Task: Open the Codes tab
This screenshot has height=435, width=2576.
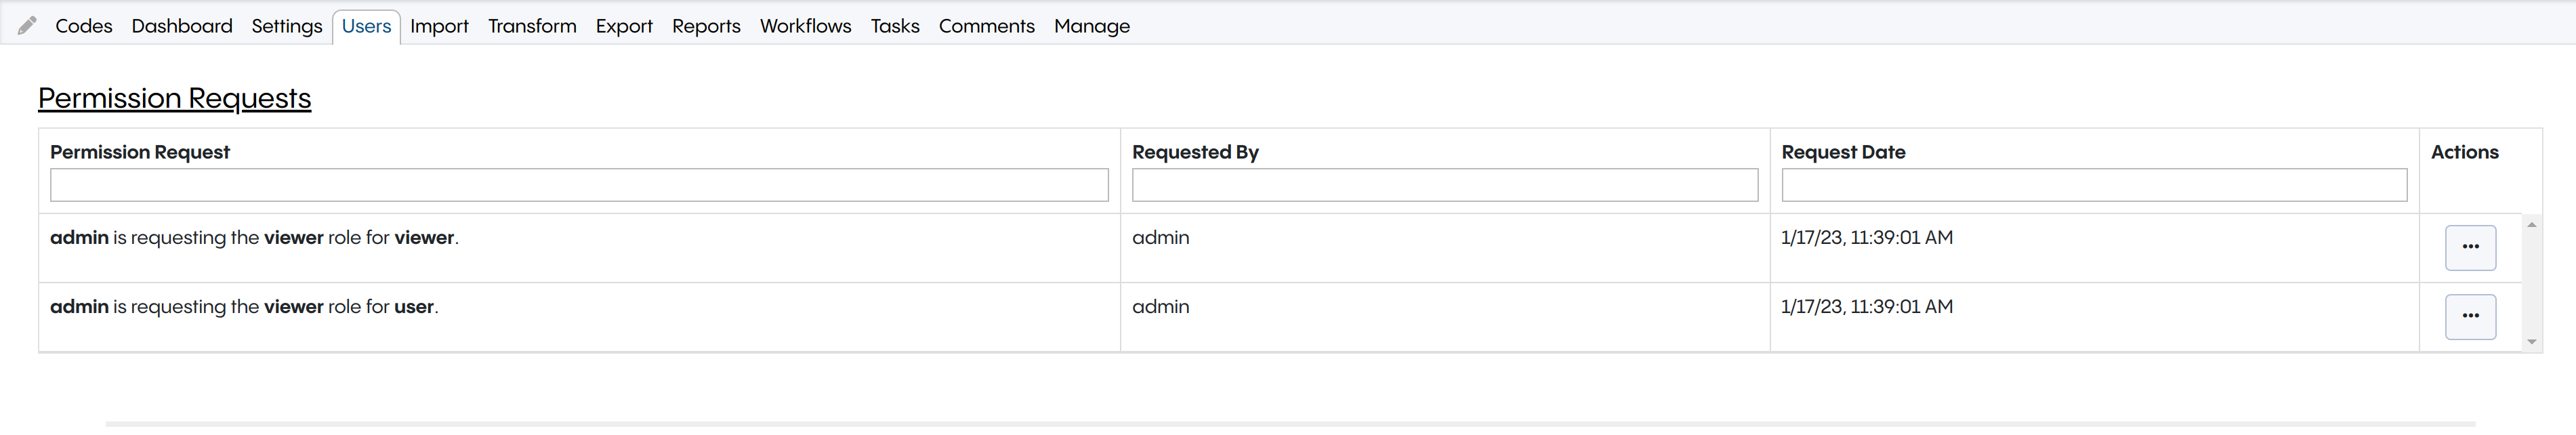Action: (x=83, y=26)
